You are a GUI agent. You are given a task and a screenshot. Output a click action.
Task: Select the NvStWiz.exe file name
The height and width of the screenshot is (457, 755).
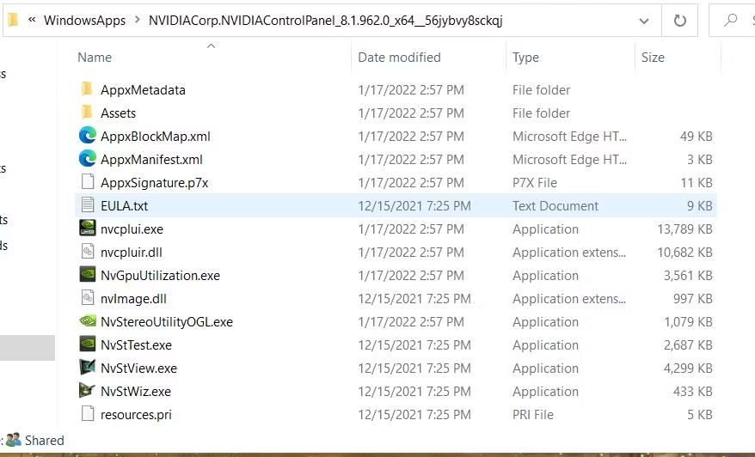tap(135, 391)
